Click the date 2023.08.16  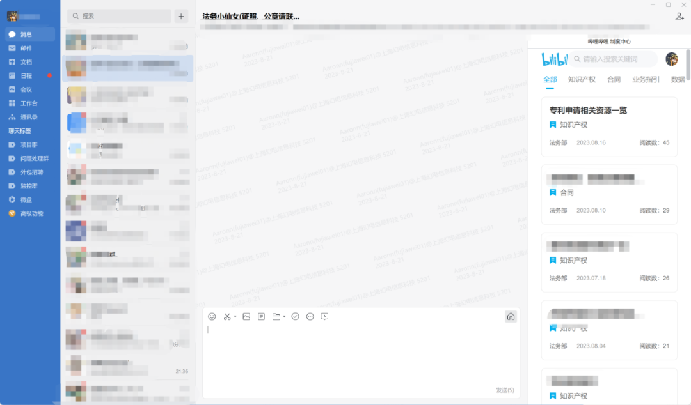click(x=591, y=142)
